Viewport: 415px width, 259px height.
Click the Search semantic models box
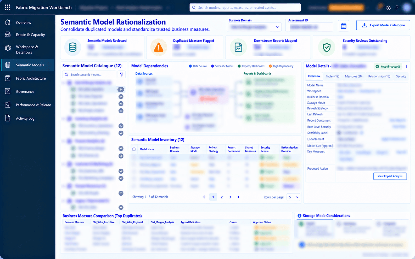coord(89,75)
